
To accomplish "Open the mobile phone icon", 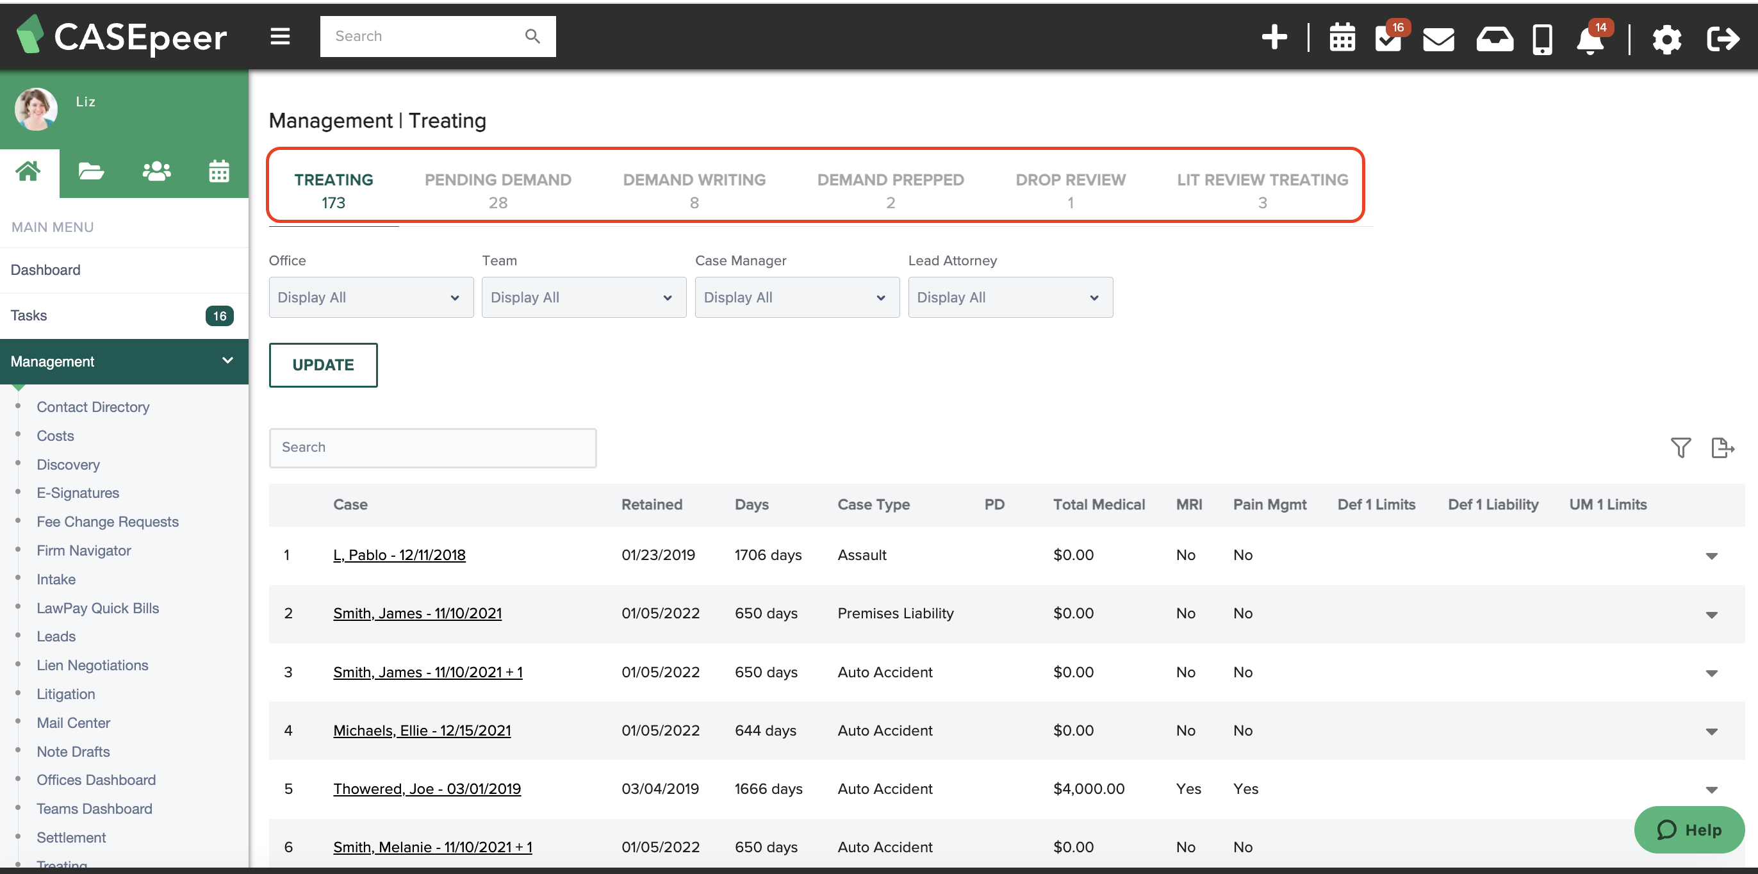I will pos(1542,39).
